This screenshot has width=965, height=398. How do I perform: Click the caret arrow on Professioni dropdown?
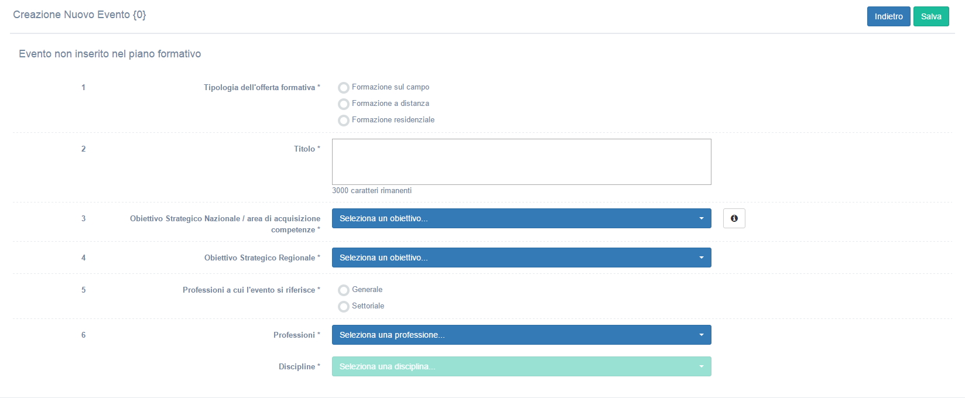click(701, 335)
